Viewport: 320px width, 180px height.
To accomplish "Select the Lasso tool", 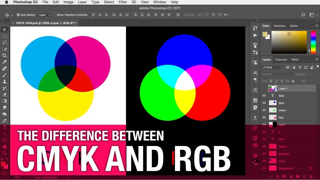I will tap(4, 42).
